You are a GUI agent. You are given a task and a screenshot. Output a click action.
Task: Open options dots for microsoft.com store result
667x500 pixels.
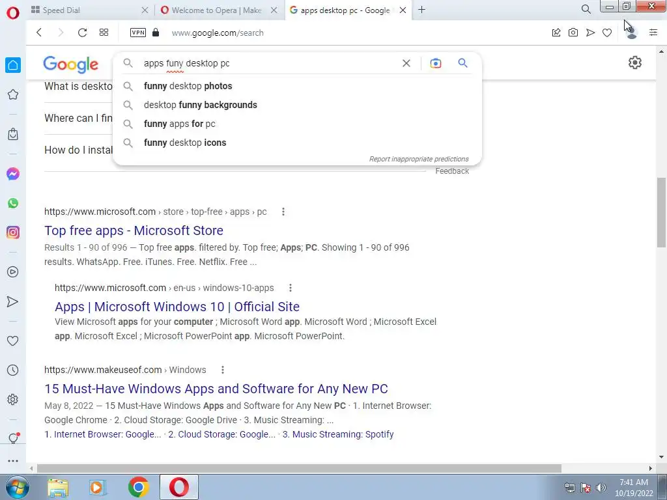pos(283,212)
